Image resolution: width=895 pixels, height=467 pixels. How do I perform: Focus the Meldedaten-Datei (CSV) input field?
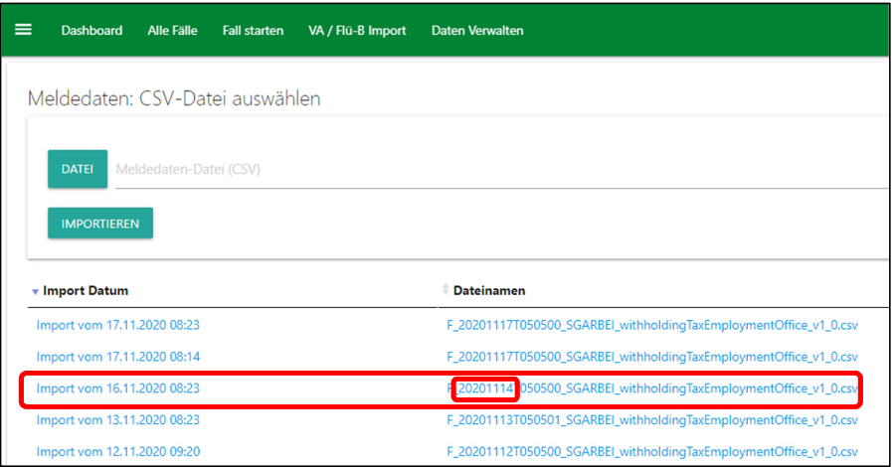pos(497,170)
